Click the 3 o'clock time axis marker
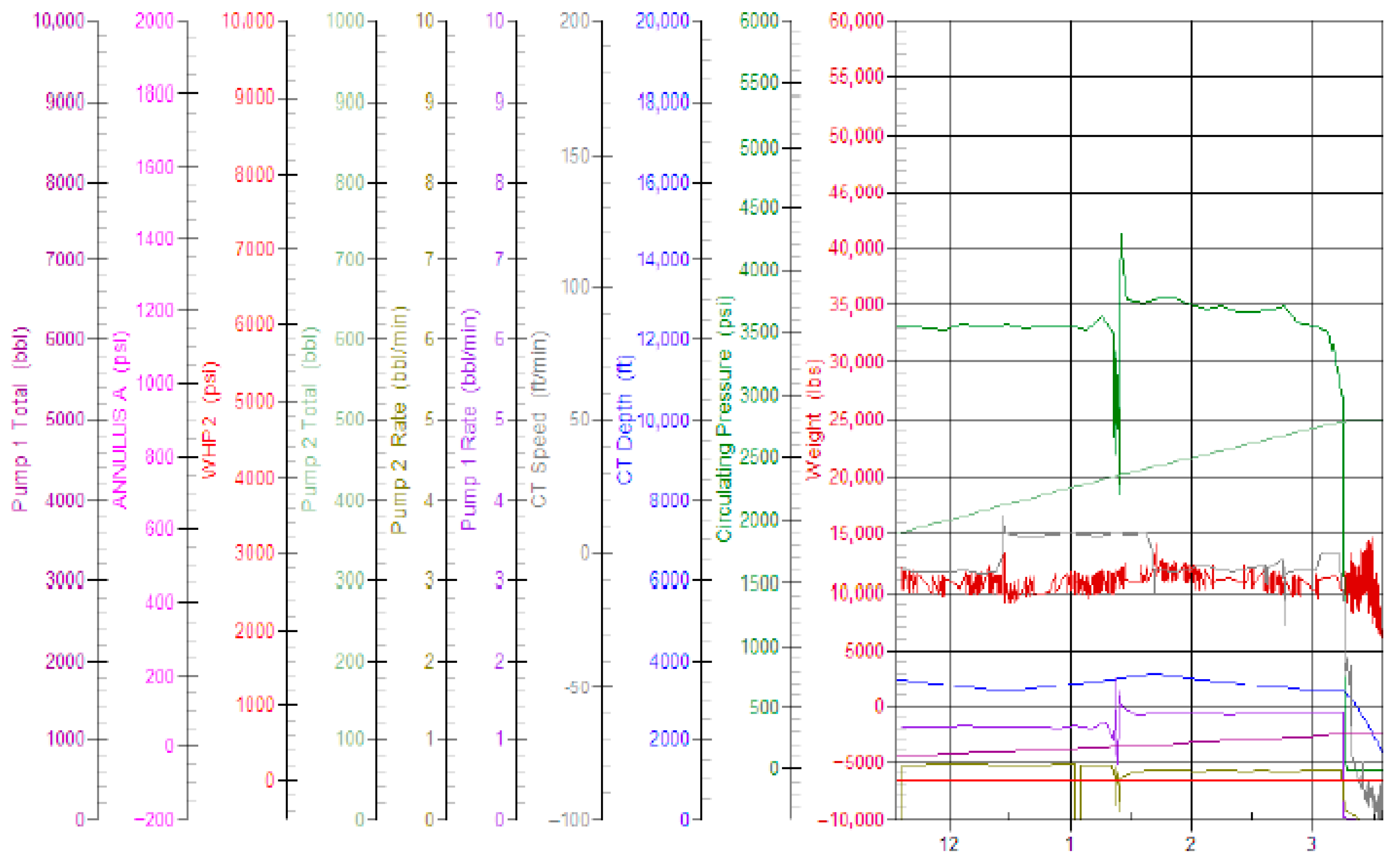1392x862 pixels. point(1311,843)
